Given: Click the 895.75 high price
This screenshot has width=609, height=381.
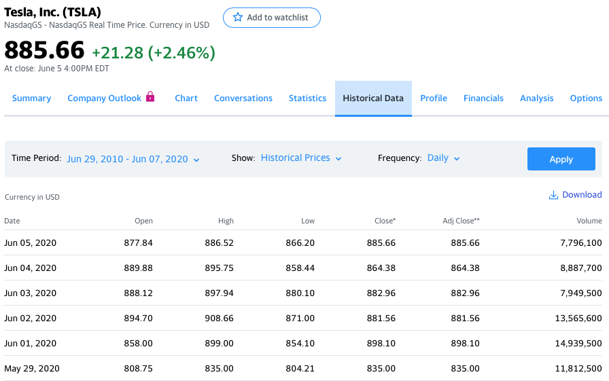Looking at the screenshot, I should (x=219, y=268).
